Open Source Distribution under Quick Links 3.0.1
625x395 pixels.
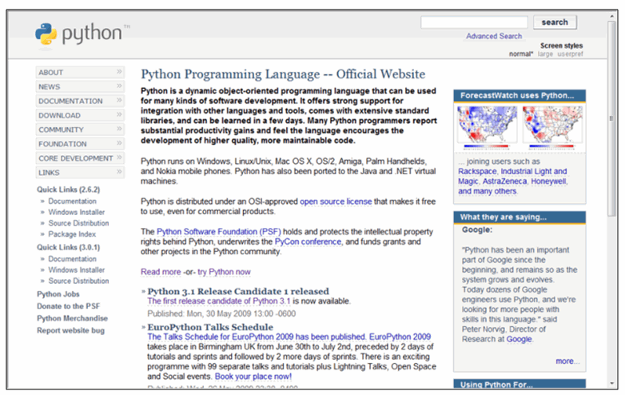click(x=78, y=281)
